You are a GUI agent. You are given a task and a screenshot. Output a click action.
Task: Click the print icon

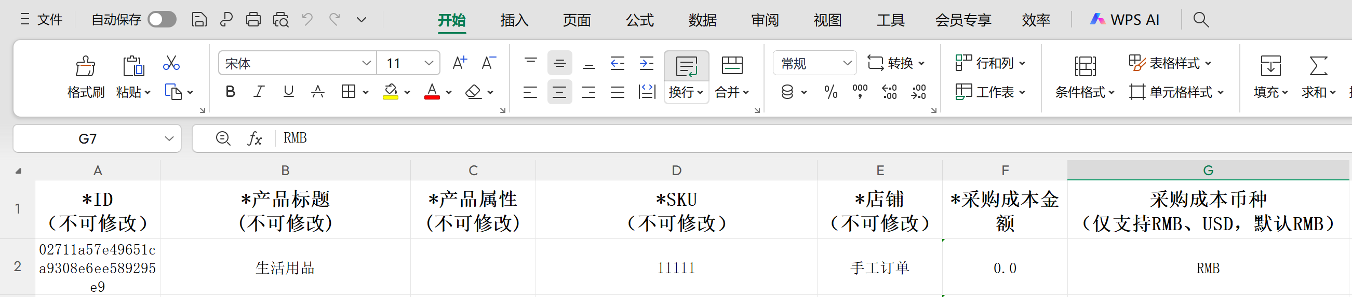coord(253,20)
